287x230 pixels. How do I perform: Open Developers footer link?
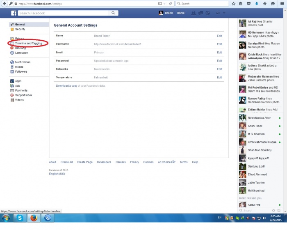point(104,162)
